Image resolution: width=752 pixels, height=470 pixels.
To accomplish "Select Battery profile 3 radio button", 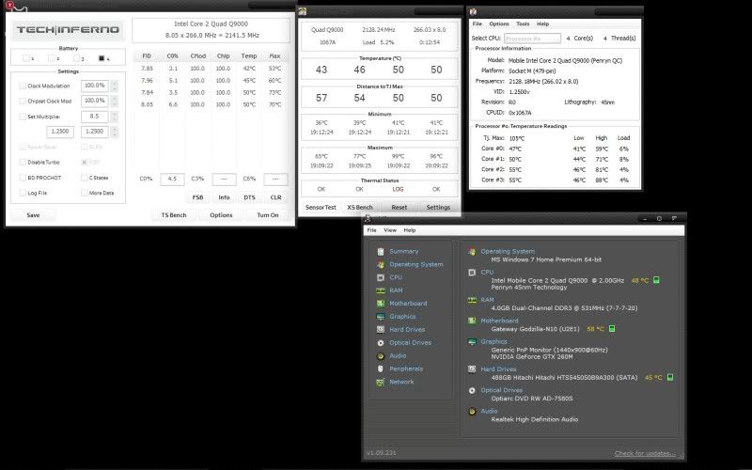I will point(76,58).
